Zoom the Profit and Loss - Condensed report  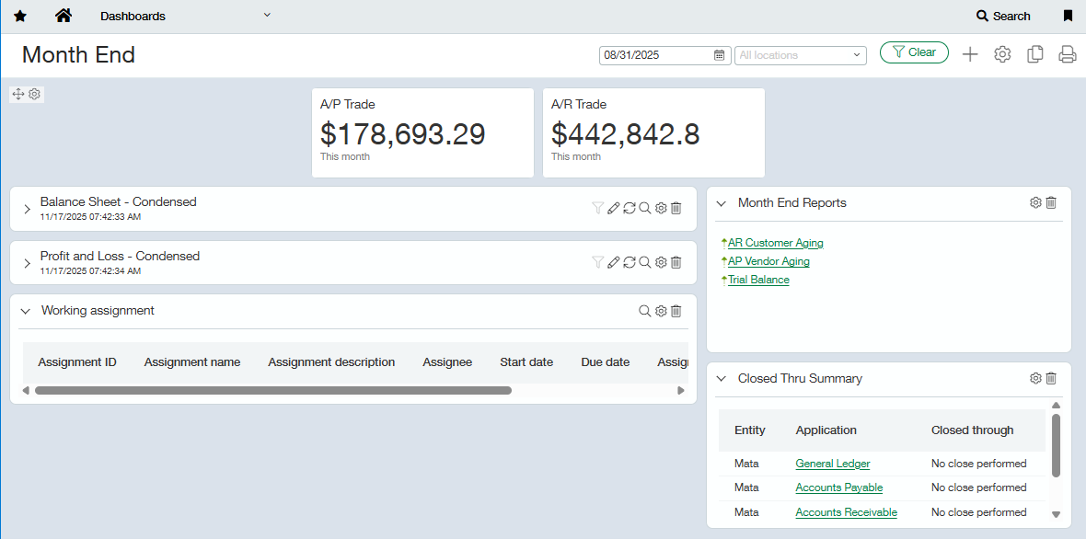click(x=645, y=262)
